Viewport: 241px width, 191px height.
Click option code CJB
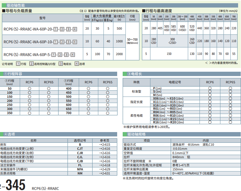[x=80, y=161]
